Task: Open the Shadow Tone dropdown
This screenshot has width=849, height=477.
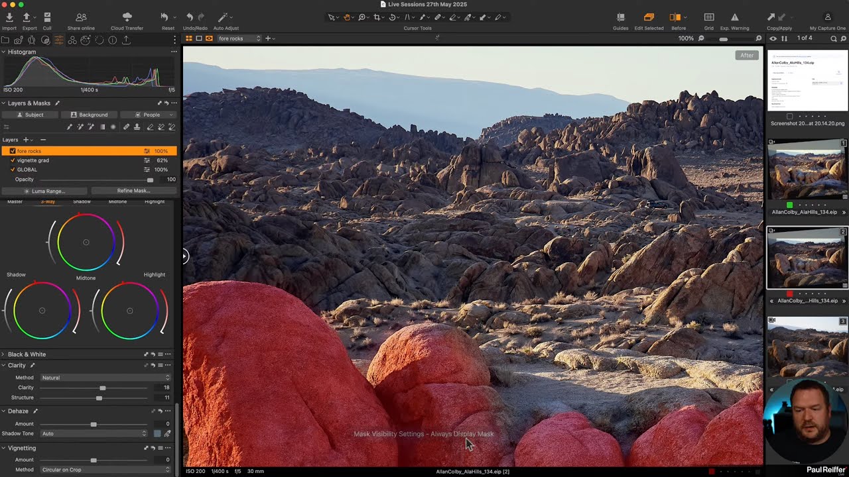Action: (x=94, y=433)
